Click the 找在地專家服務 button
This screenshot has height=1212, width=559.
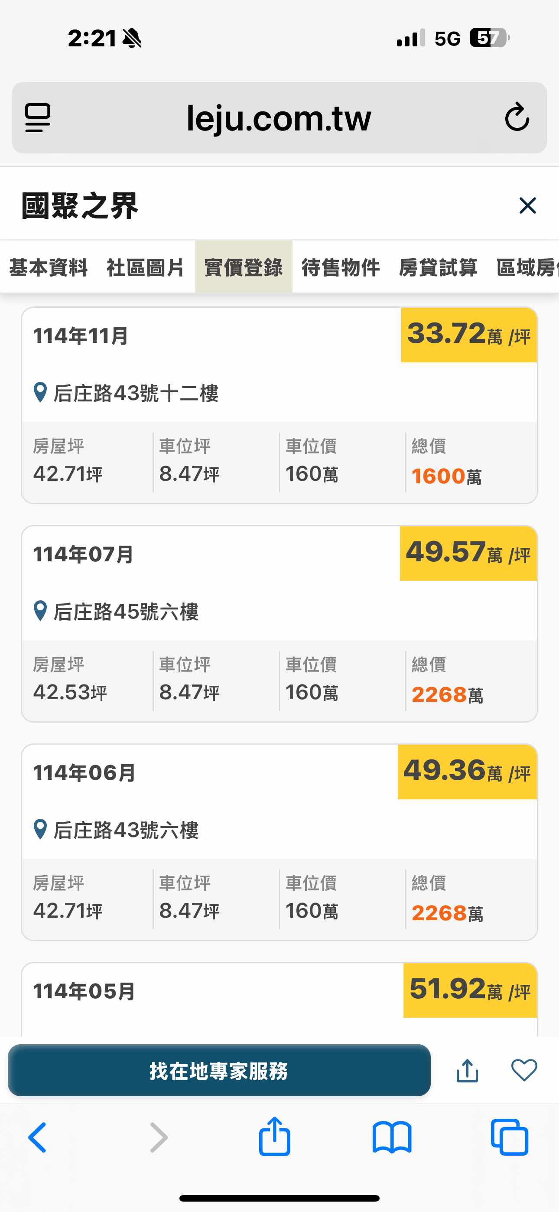219,1070
